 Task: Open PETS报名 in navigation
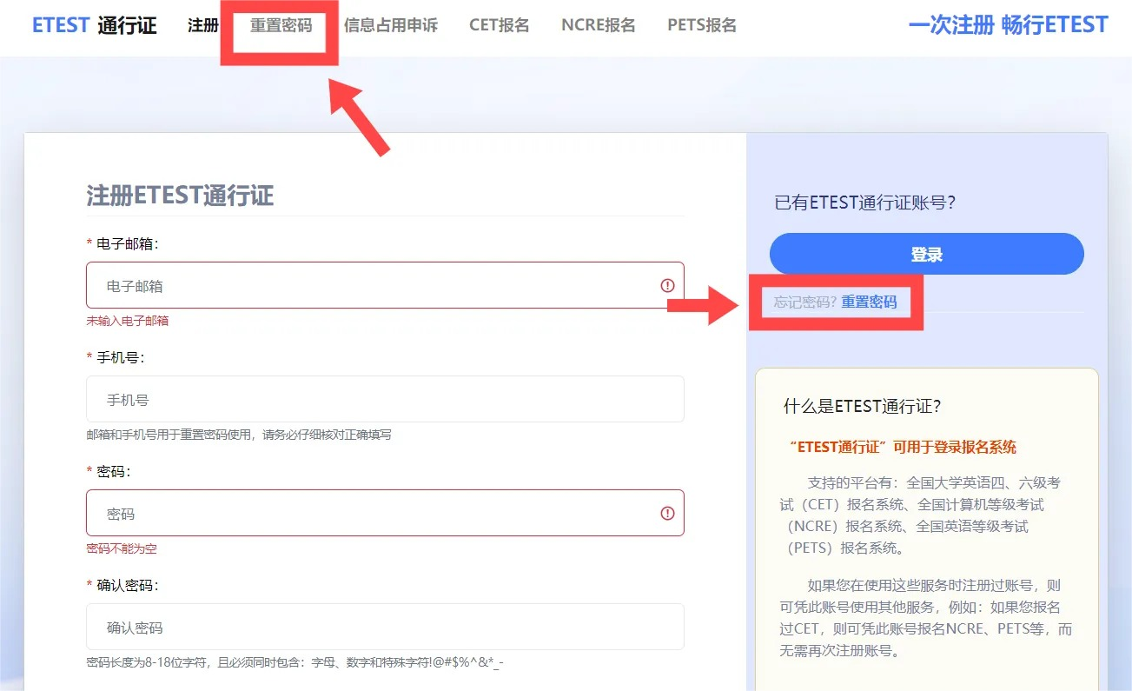[x=702, y=25]
